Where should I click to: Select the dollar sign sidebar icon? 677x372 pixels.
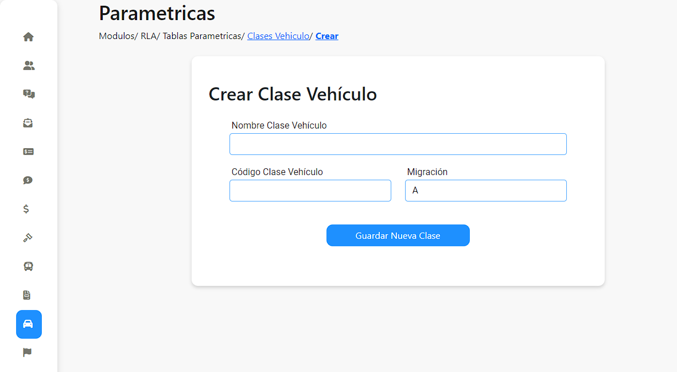(26, 209)
